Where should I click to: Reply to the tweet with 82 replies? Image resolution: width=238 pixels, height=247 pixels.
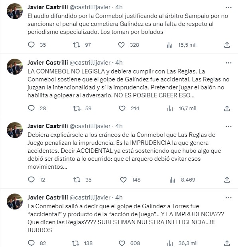tap(31, 243)
